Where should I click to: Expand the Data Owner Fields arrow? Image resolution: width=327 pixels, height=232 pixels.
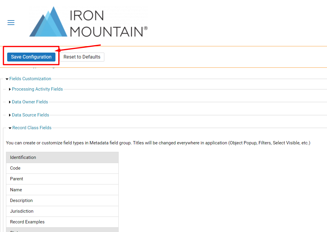[x=10, y=102]
